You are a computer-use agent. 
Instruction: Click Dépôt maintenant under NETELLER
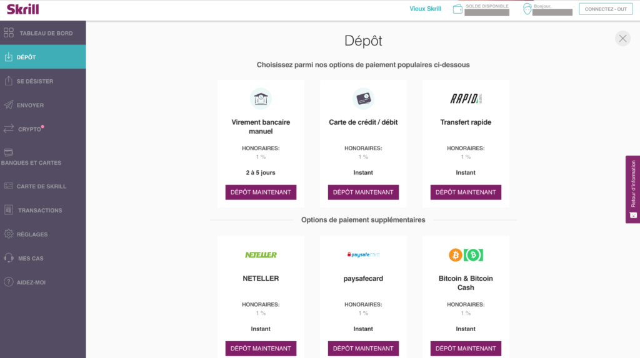click(261, 349)
